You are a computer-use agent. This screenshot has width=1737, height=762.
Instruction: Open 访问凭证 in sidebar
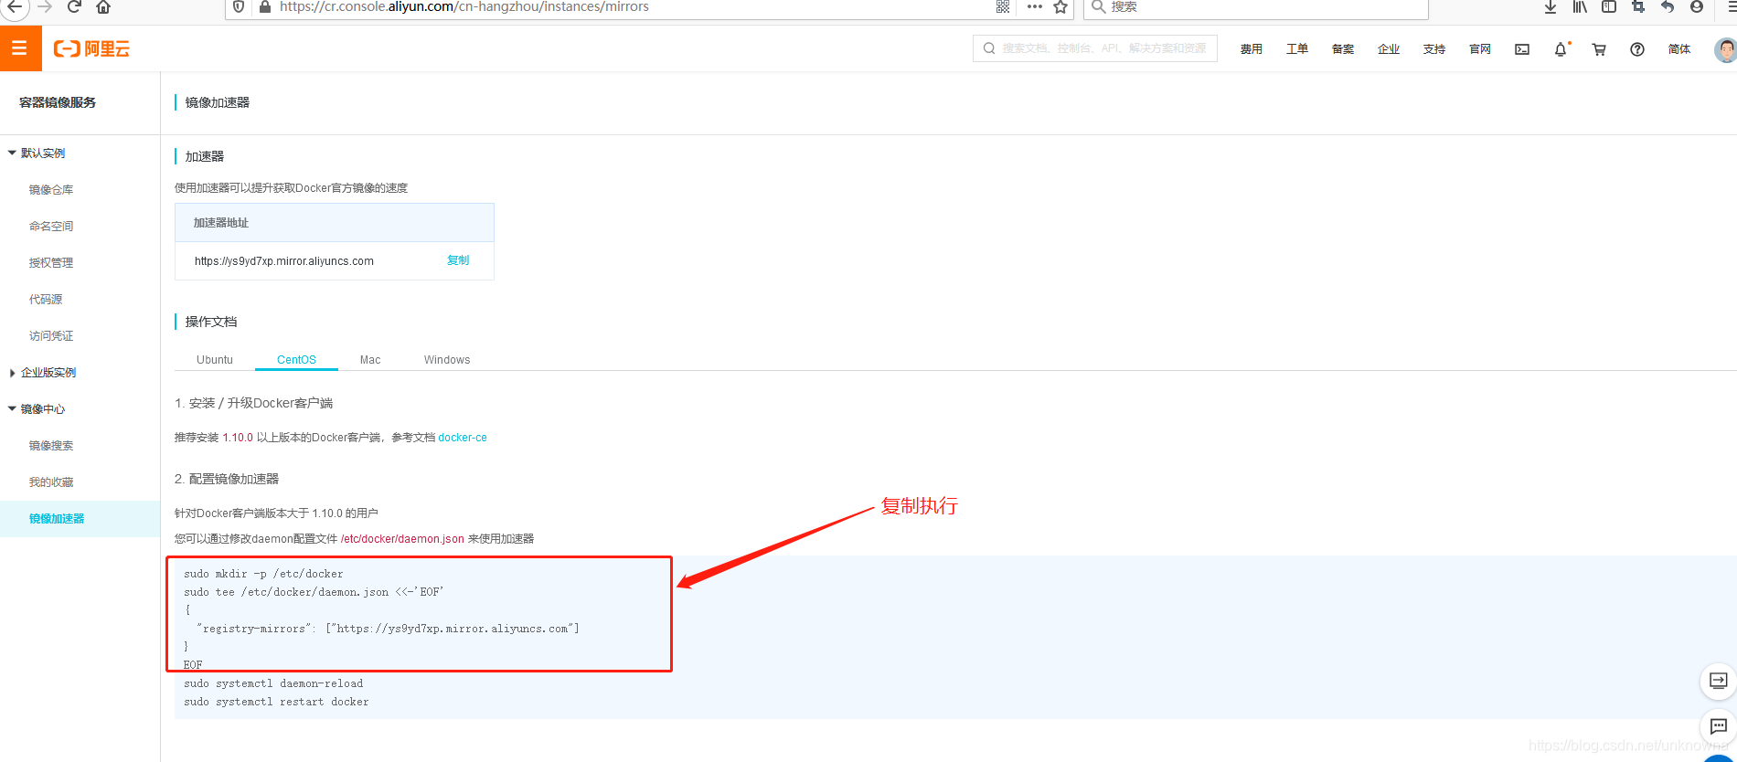(x=51, y=336)
